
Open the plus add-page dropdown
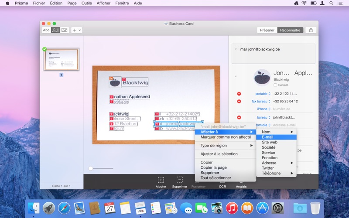77,30
